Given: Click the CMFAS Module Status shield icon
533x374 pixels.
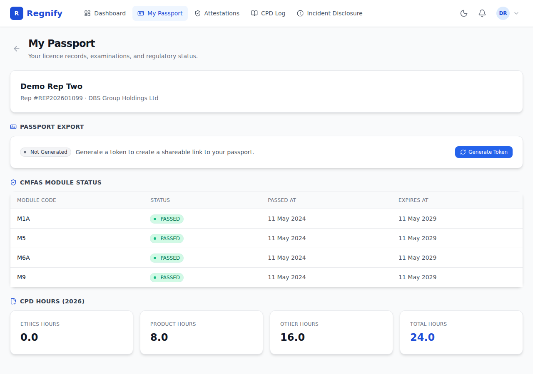Looking at the screenshot, I should click(13, 182).
